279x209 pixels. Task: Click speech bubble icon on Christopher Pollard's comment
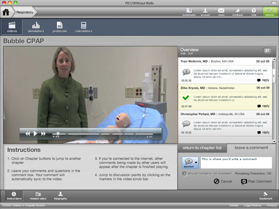point(186,124)
